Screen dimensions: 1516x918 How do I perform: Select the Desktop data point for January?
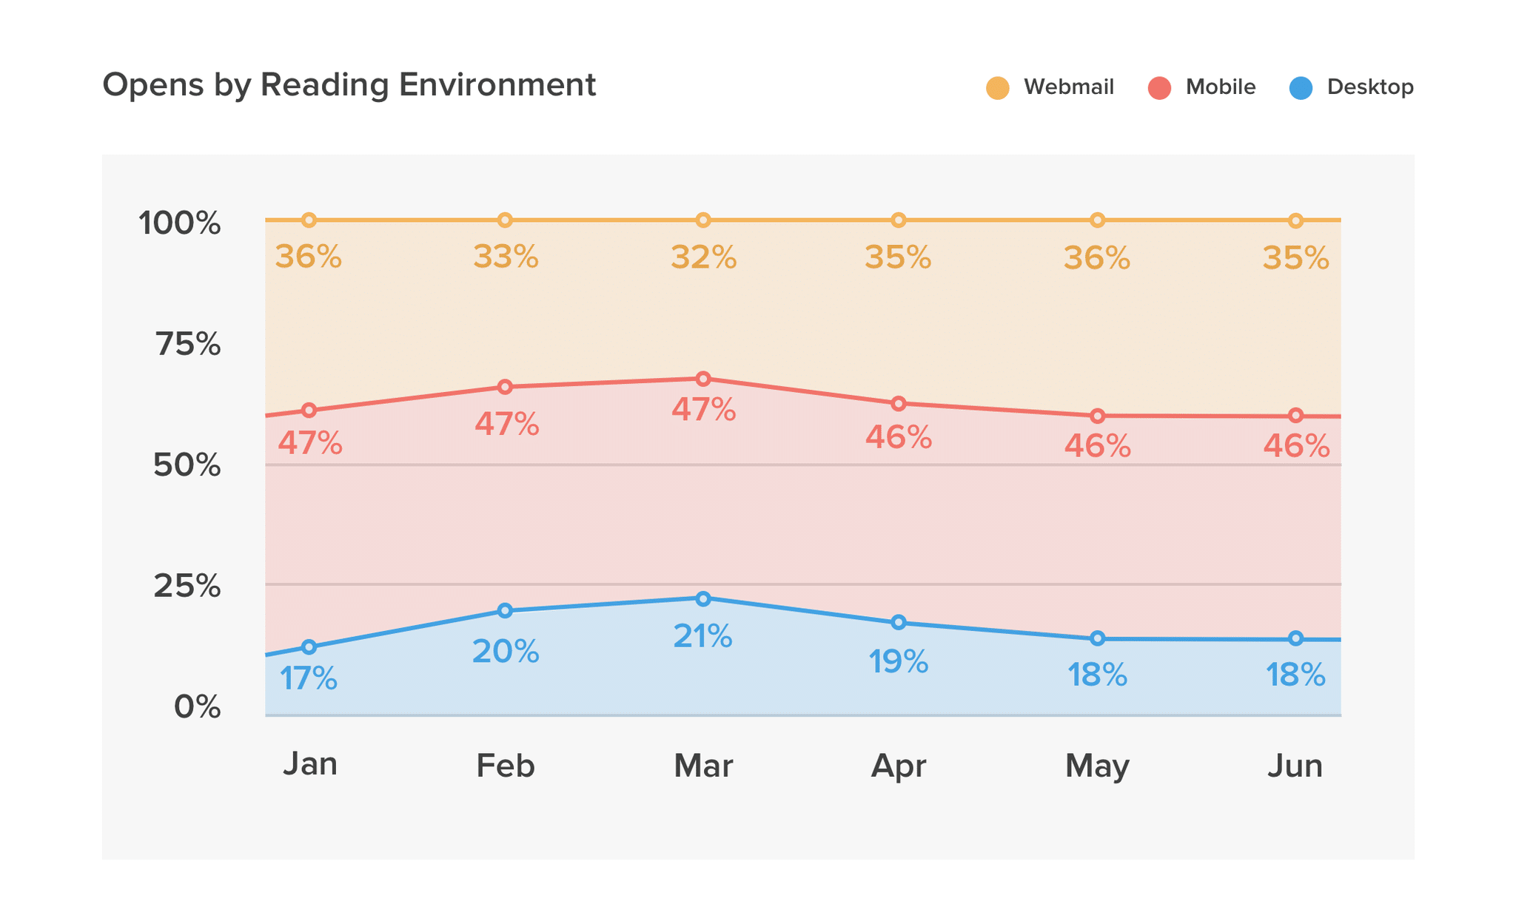pyautogui.click(x=309, y=647)
